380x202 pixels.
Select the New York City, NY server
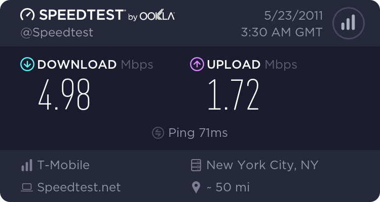[x=262, y=165]
